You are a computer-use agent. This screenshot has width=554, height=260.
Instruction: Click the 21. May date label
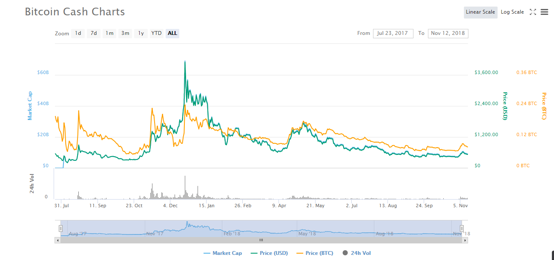(316, 206)
